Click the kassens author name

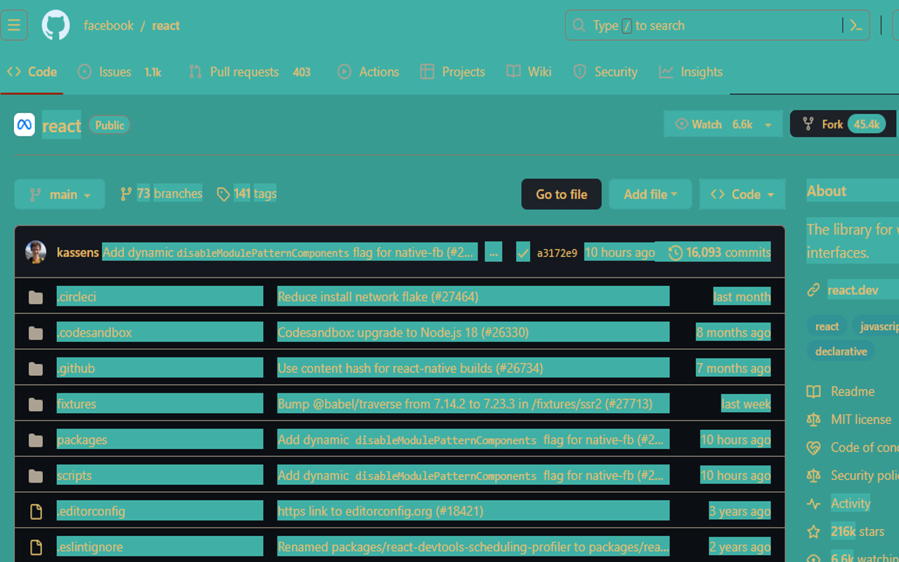pyautogui.click(x=77, y=252)
